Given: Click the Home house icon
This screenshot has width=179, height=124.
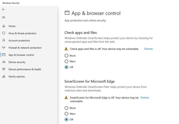Looking at the screenshot, I should (4, 26).
